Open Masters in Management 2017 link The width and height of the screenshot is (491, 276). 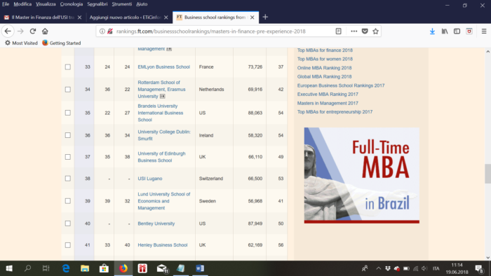[328, 103]
